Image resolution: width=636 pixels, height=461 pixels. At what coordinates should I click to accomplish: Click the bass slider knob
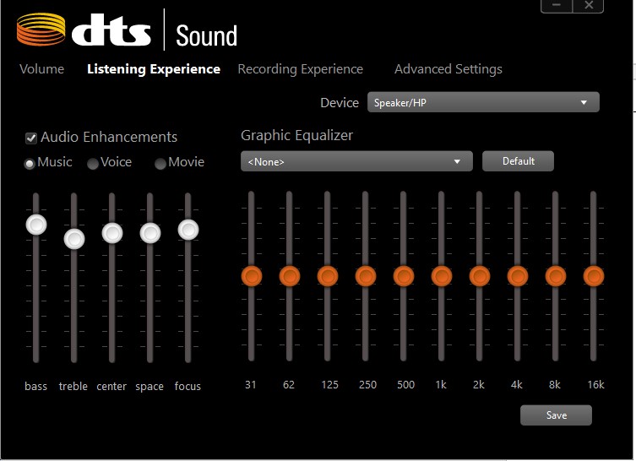tap(35, 225)
